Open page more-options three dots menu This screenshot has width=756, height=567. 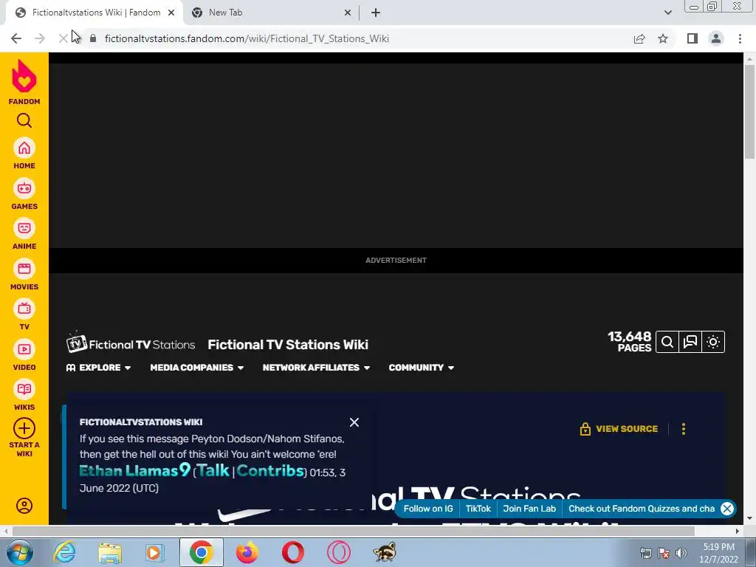(x=683, y=429)
